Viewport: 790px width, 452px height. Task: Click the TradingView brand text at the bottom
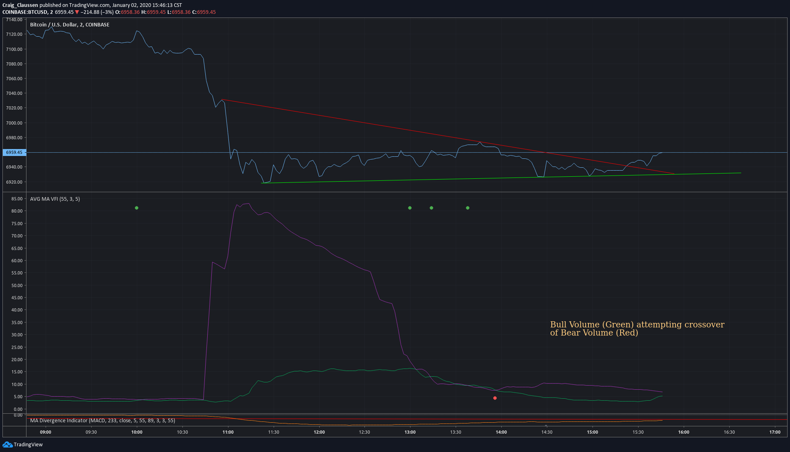point(28,445)
